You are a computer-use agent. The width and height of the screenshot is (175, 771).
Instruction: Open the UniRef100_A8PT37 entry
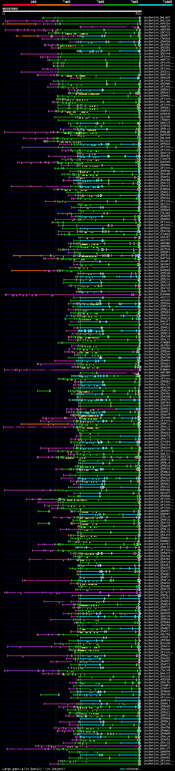(x=157, y=60)
